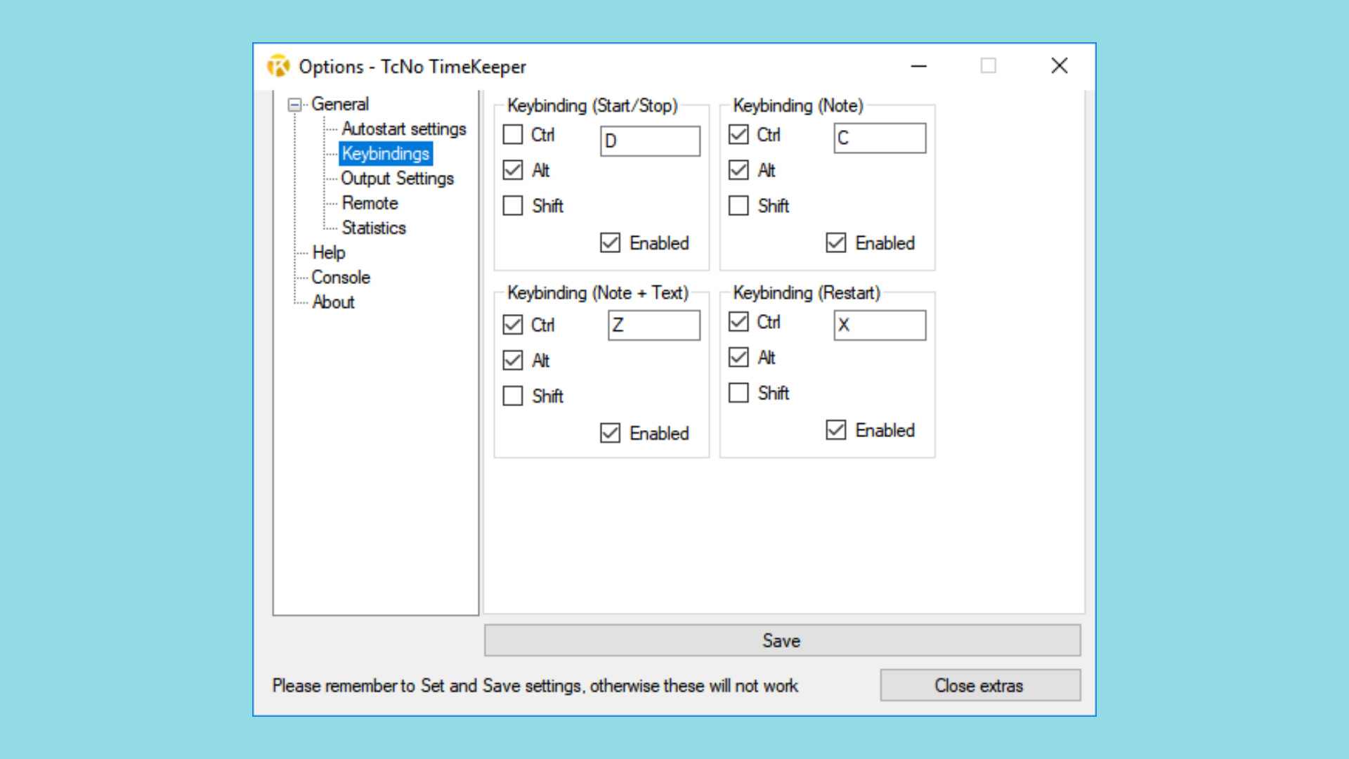
Task: Disable the Restart keybinding's Enabled checkbox
Action: [835, 430]
